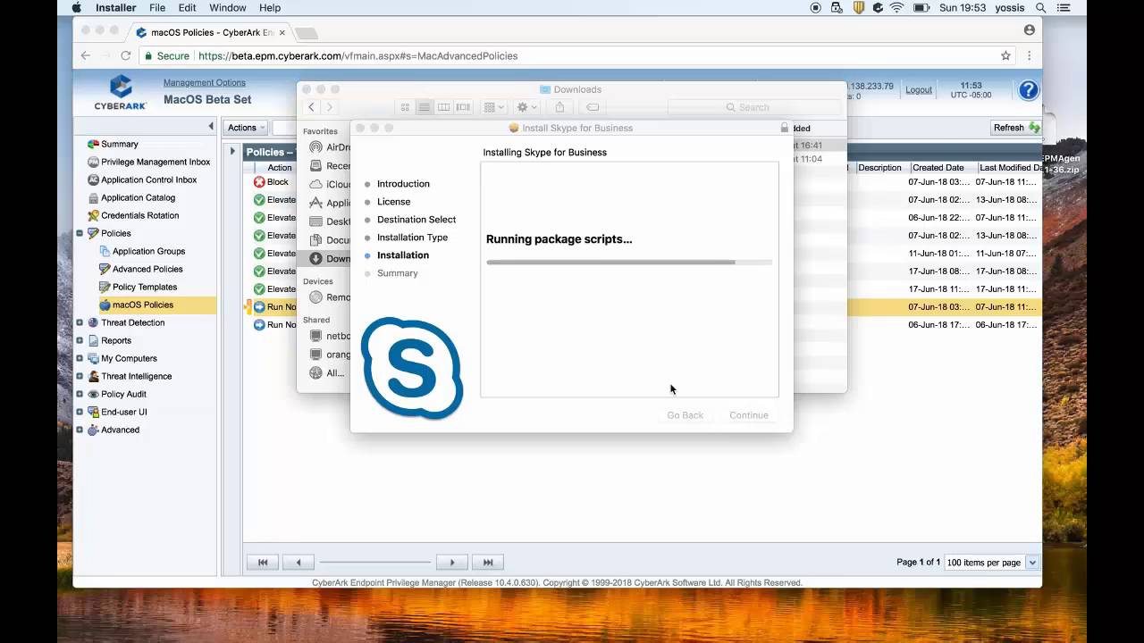Refresh the policies list

[x=1016, y=128]
